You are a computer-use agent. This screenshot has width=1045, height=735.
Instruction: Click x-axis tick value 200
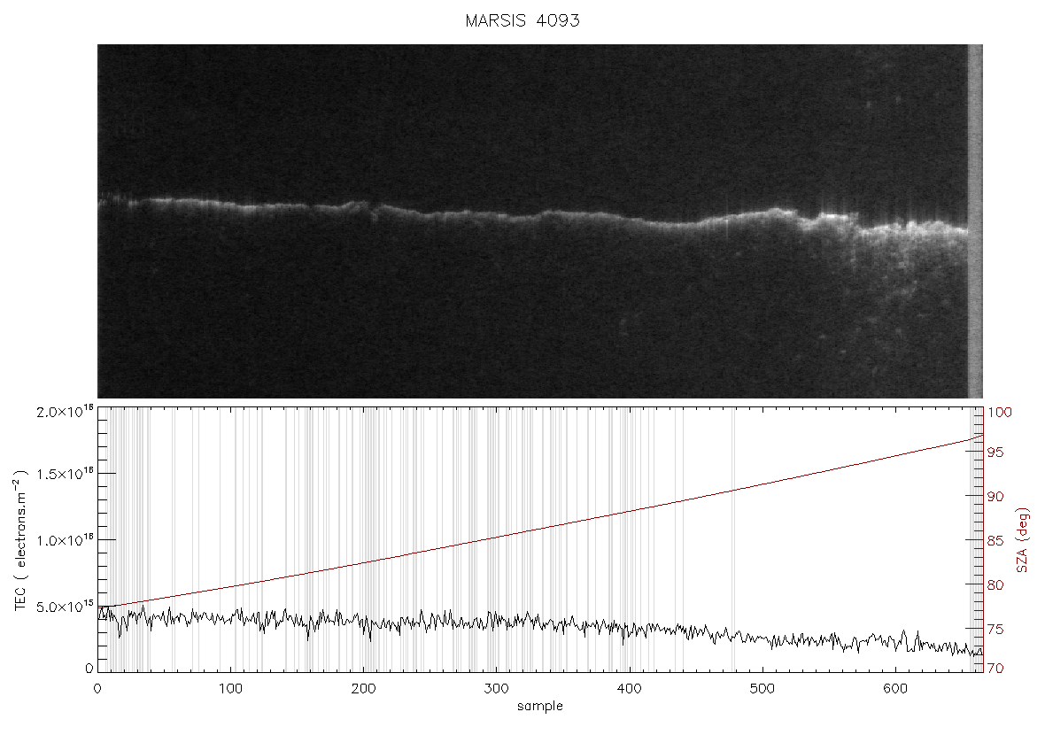coord(363,689)
